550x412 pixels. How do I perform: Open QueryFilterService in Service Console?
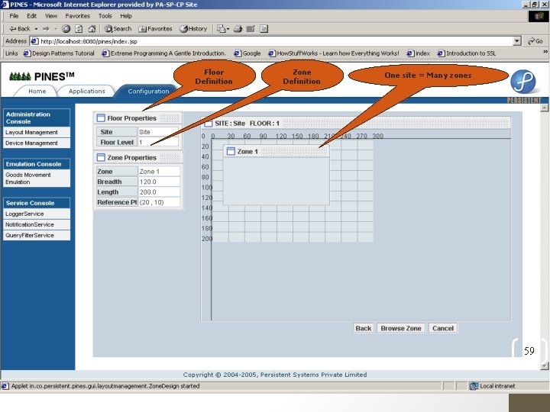pyautogui.click(x=37, y=236)
